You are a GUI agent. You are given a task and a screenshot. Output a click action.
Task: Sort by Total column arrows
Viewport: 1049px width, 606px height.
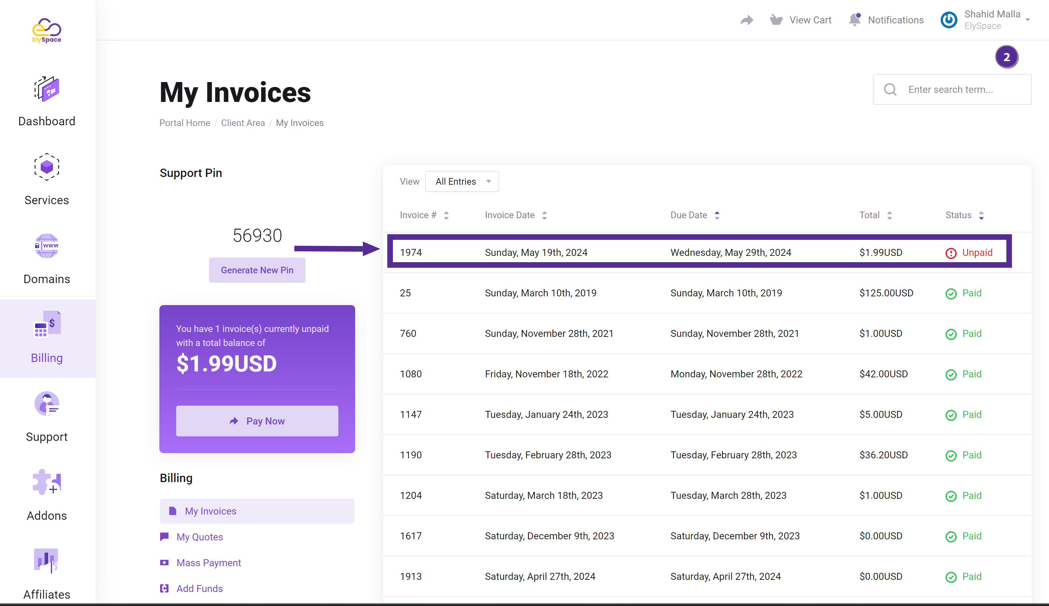(x=889, y=215)
